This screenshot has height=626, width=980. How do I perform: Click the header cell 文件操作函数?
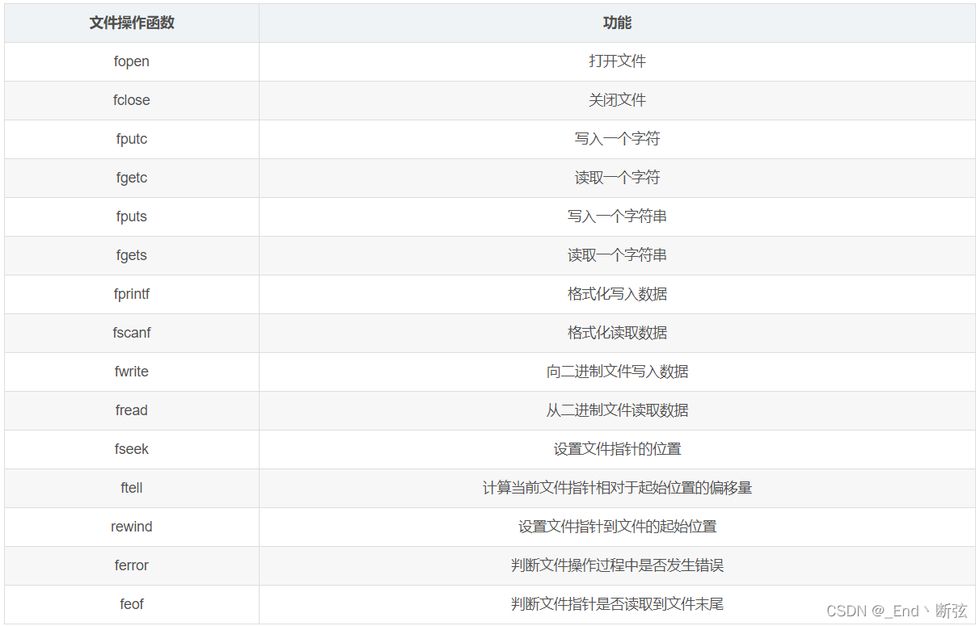click(x=132, y=23)
